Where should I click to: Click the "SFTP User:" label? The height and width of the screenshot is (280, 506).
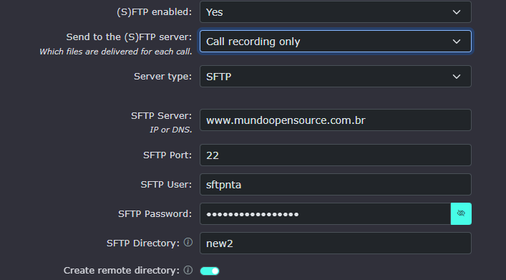tap(166, 185)
